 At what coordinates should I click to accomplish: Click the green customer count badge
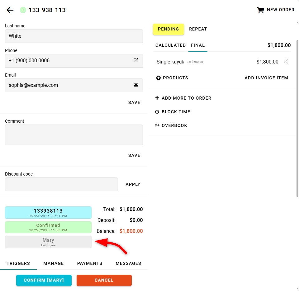pyautogui.click(x=23, y=10)
